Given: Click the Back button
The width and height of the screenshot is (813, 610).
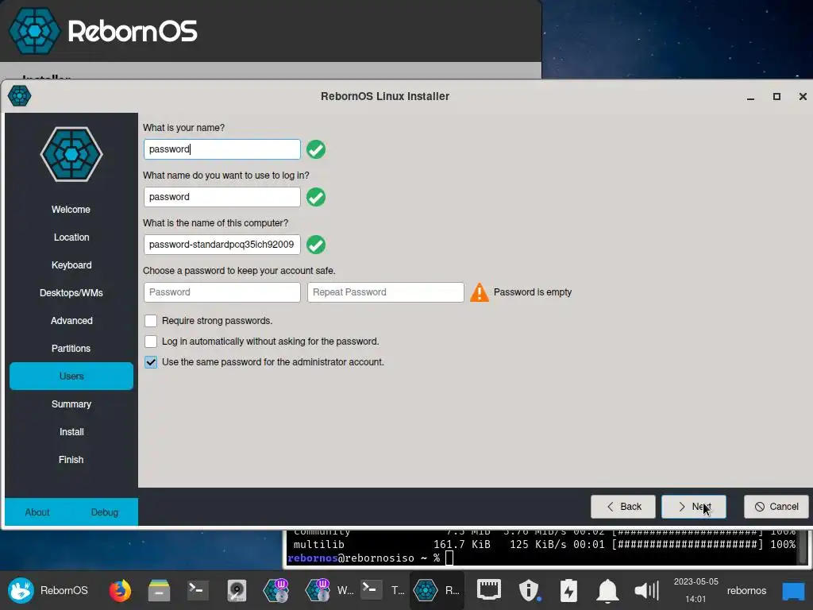Looking at the screenshot, I should pyautogui.click(x=622, y=507).
